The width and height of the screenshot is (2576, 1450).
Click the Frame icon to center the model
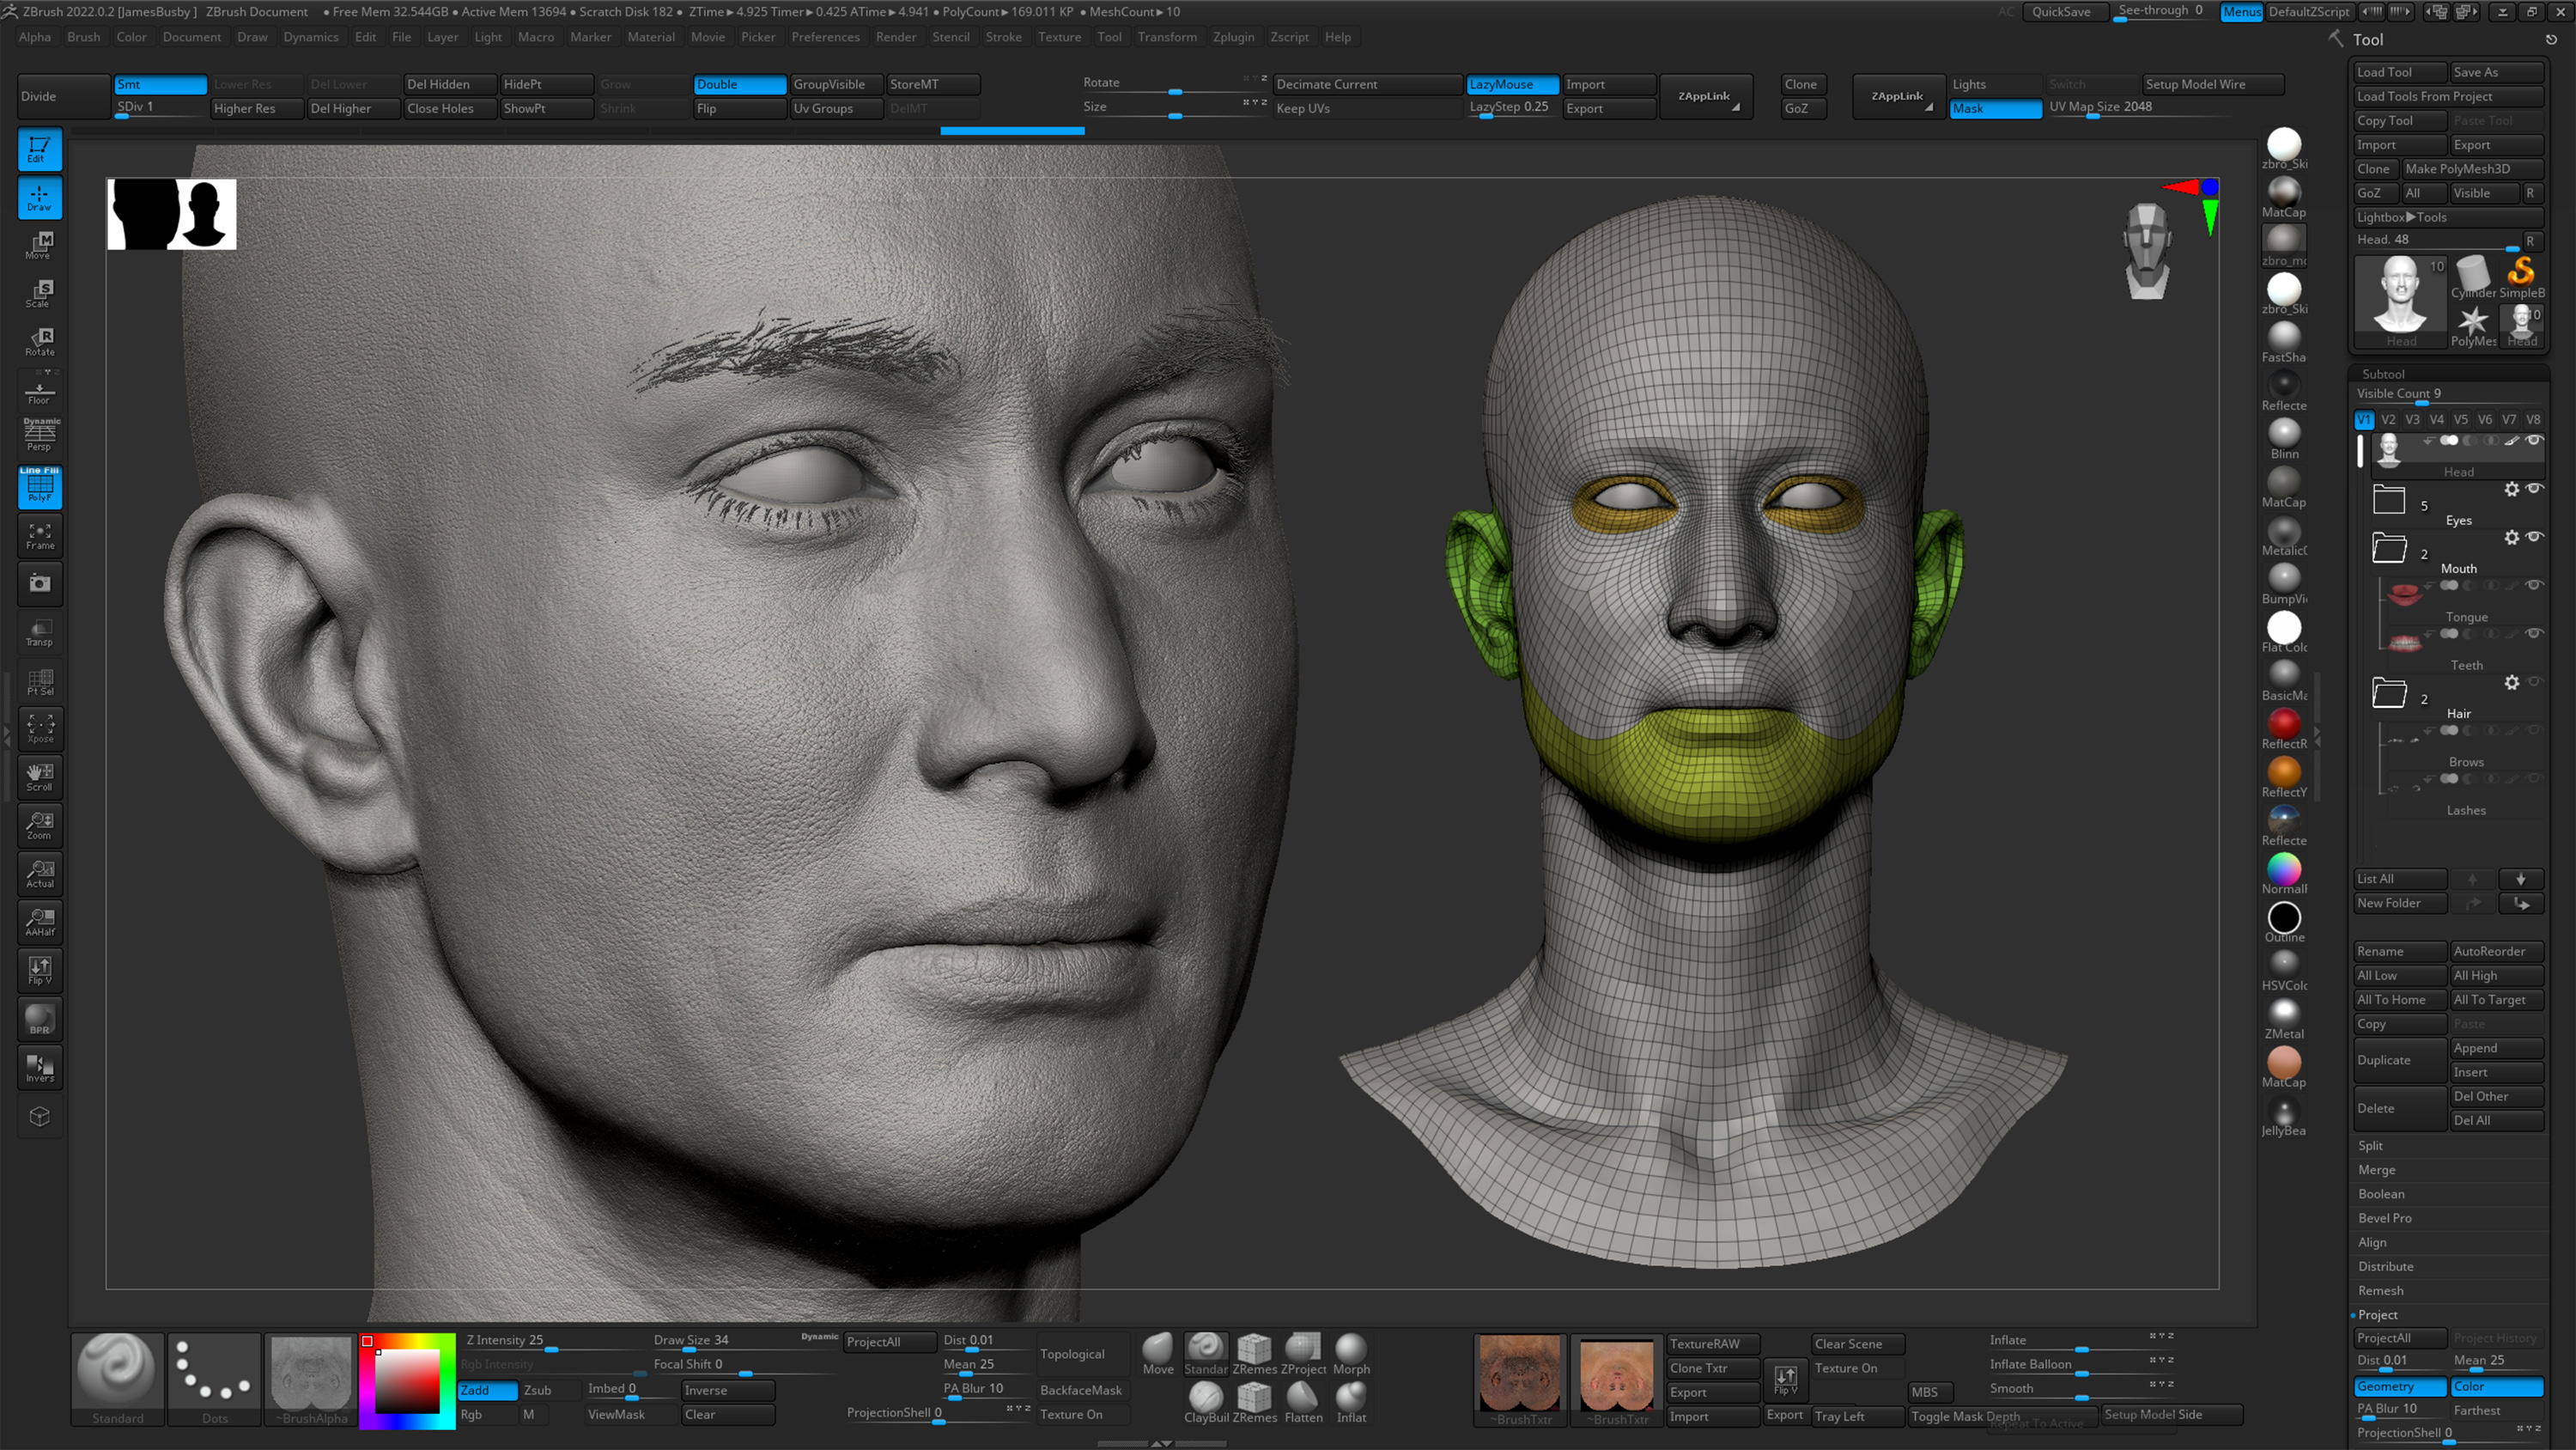click(40, 536)
